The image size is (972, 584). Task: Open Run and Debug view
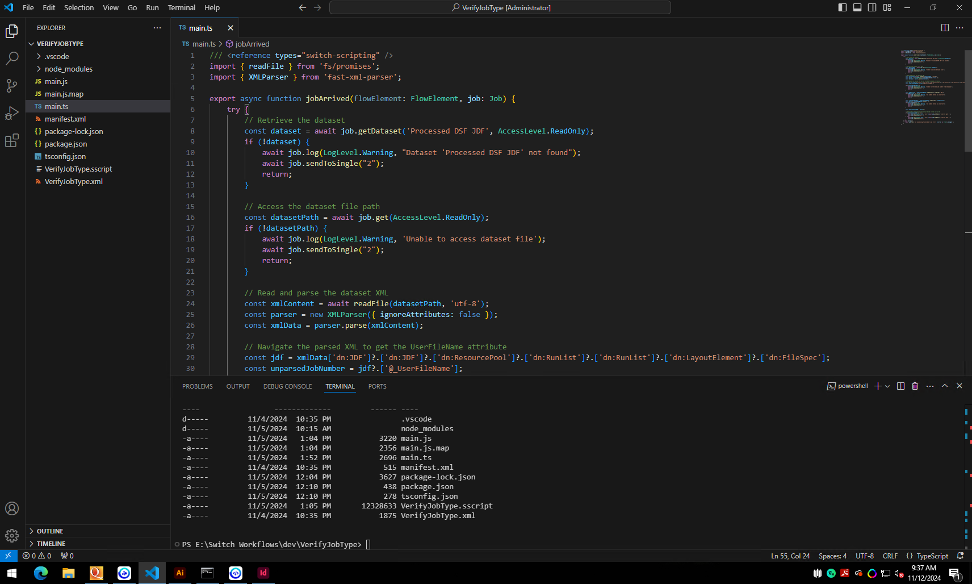coord(12,113)
